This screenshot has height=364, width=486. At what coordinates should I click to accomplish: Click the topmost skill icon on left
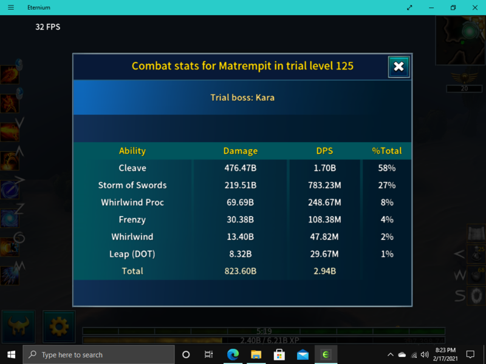click(x=9, y=74)
